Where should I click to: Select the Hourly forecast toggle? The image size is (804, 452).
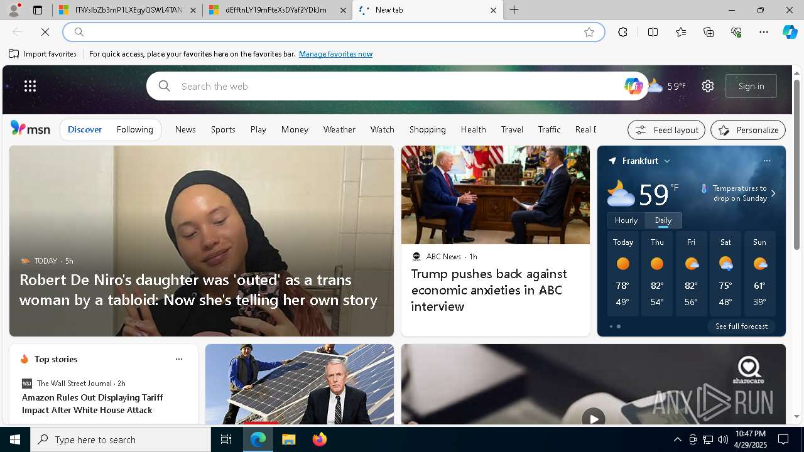626,220
